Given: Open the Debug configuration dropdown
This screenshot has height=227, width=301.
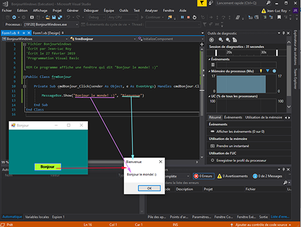Looking at the screenshot, I should (97, 17).
